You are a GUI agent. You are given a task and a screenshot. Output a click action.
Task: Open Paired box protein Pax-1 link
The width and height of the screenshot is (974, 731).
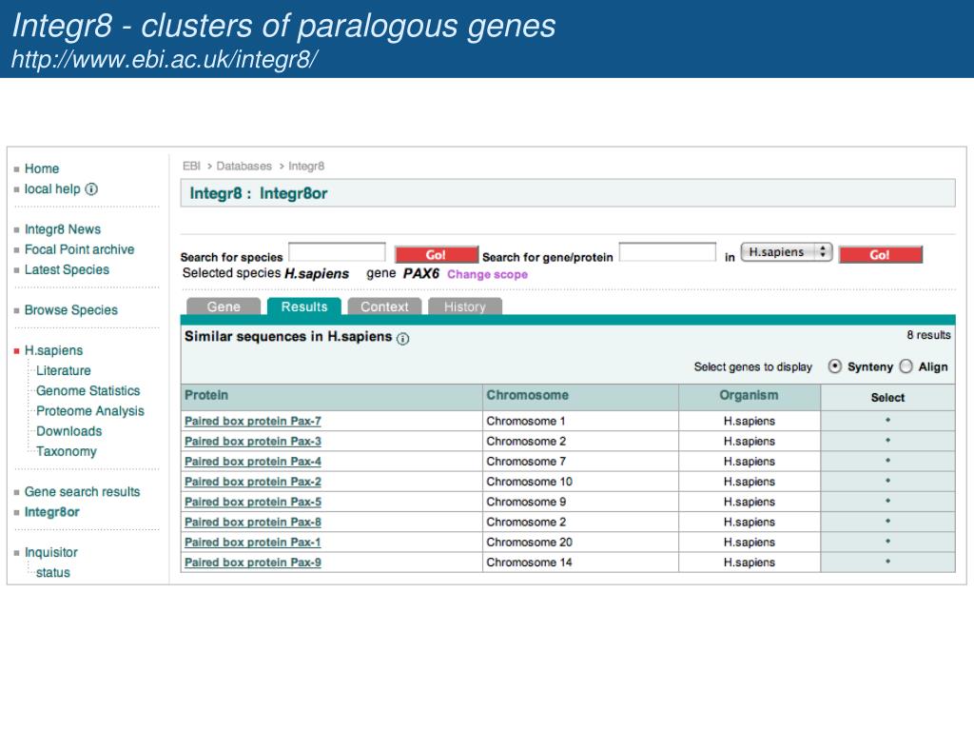[x=253, y=542]
